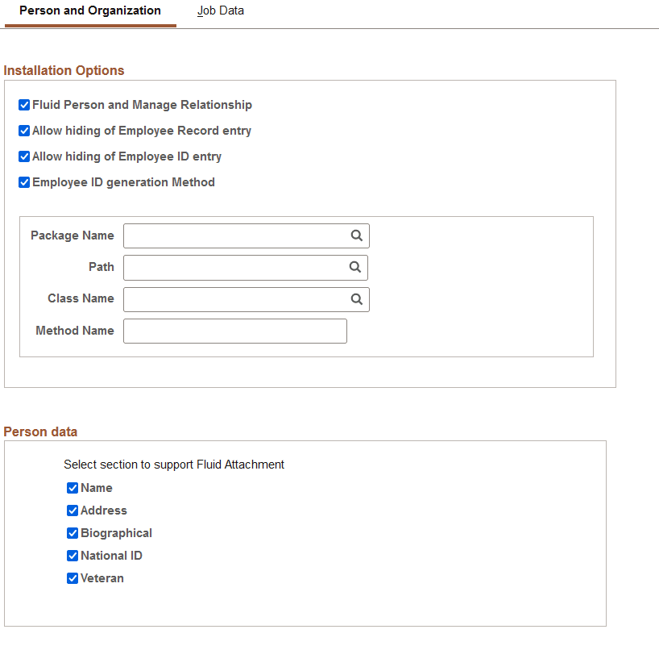659x646 pixels.
Task: Select the Person and Organization tab
Action: tap(90, 10)
